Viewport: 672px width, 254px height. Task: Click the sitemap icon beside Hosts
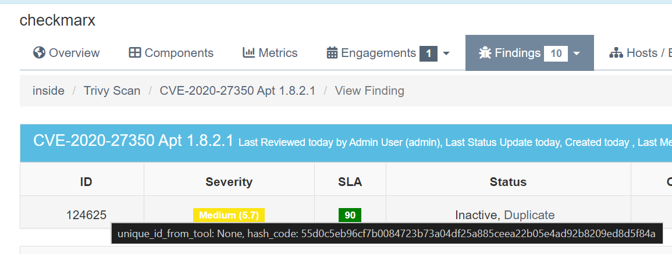click(x=616, y=53)
